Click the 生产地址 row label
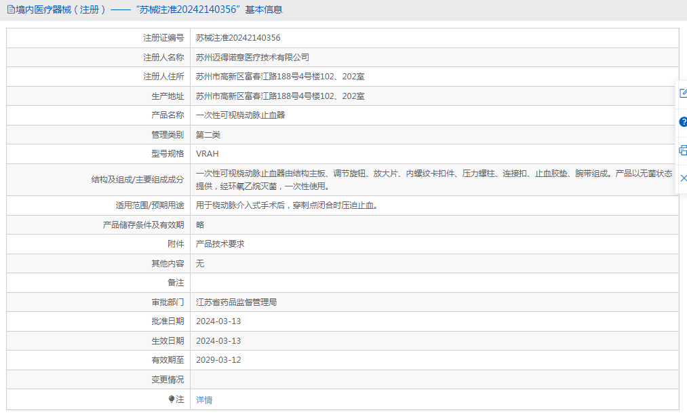 click(x=168, y=96)
